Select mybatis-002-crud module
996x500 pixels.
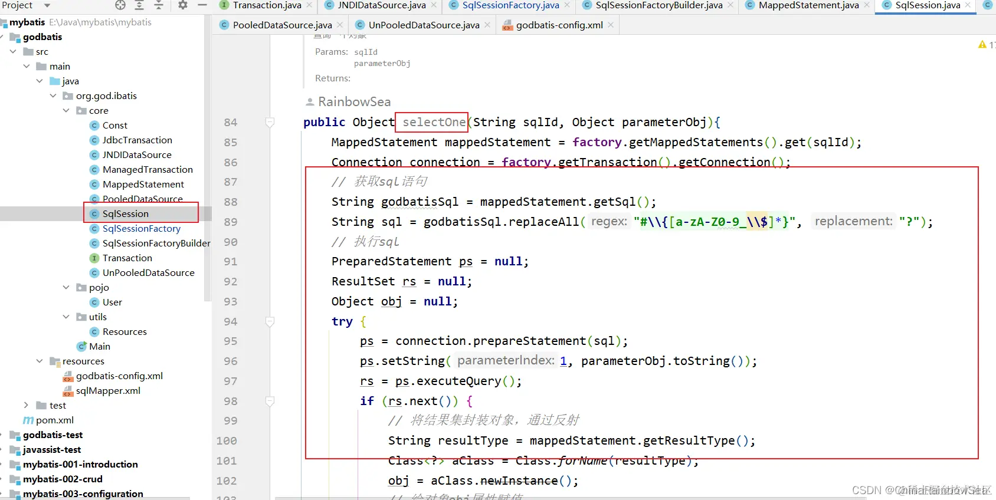(63, 479)
